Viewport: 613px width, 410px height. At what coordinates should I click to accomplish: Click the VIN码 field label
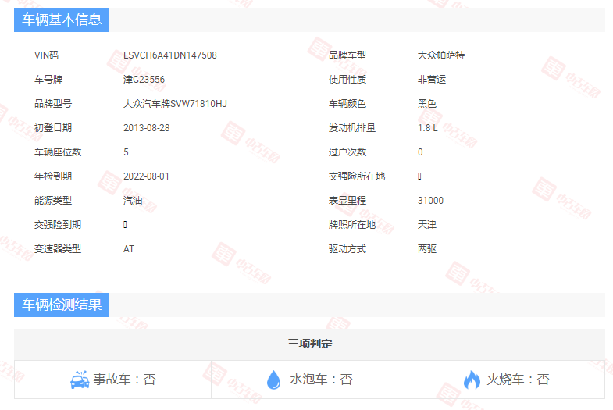47,55
